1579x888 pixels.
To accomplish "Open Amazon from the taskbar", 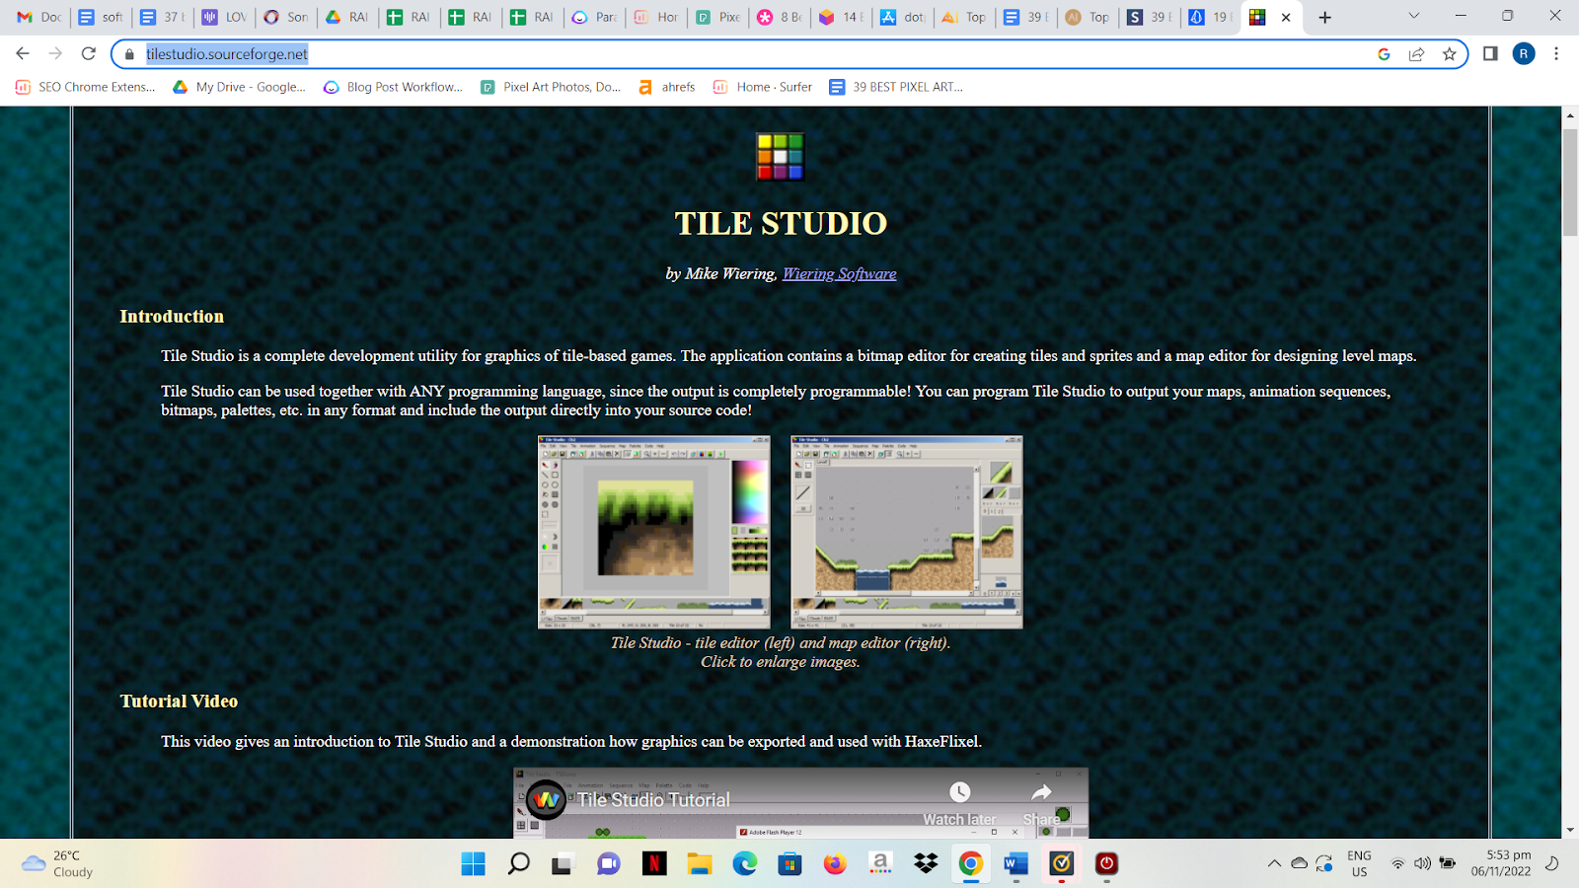I will point(880,864).
